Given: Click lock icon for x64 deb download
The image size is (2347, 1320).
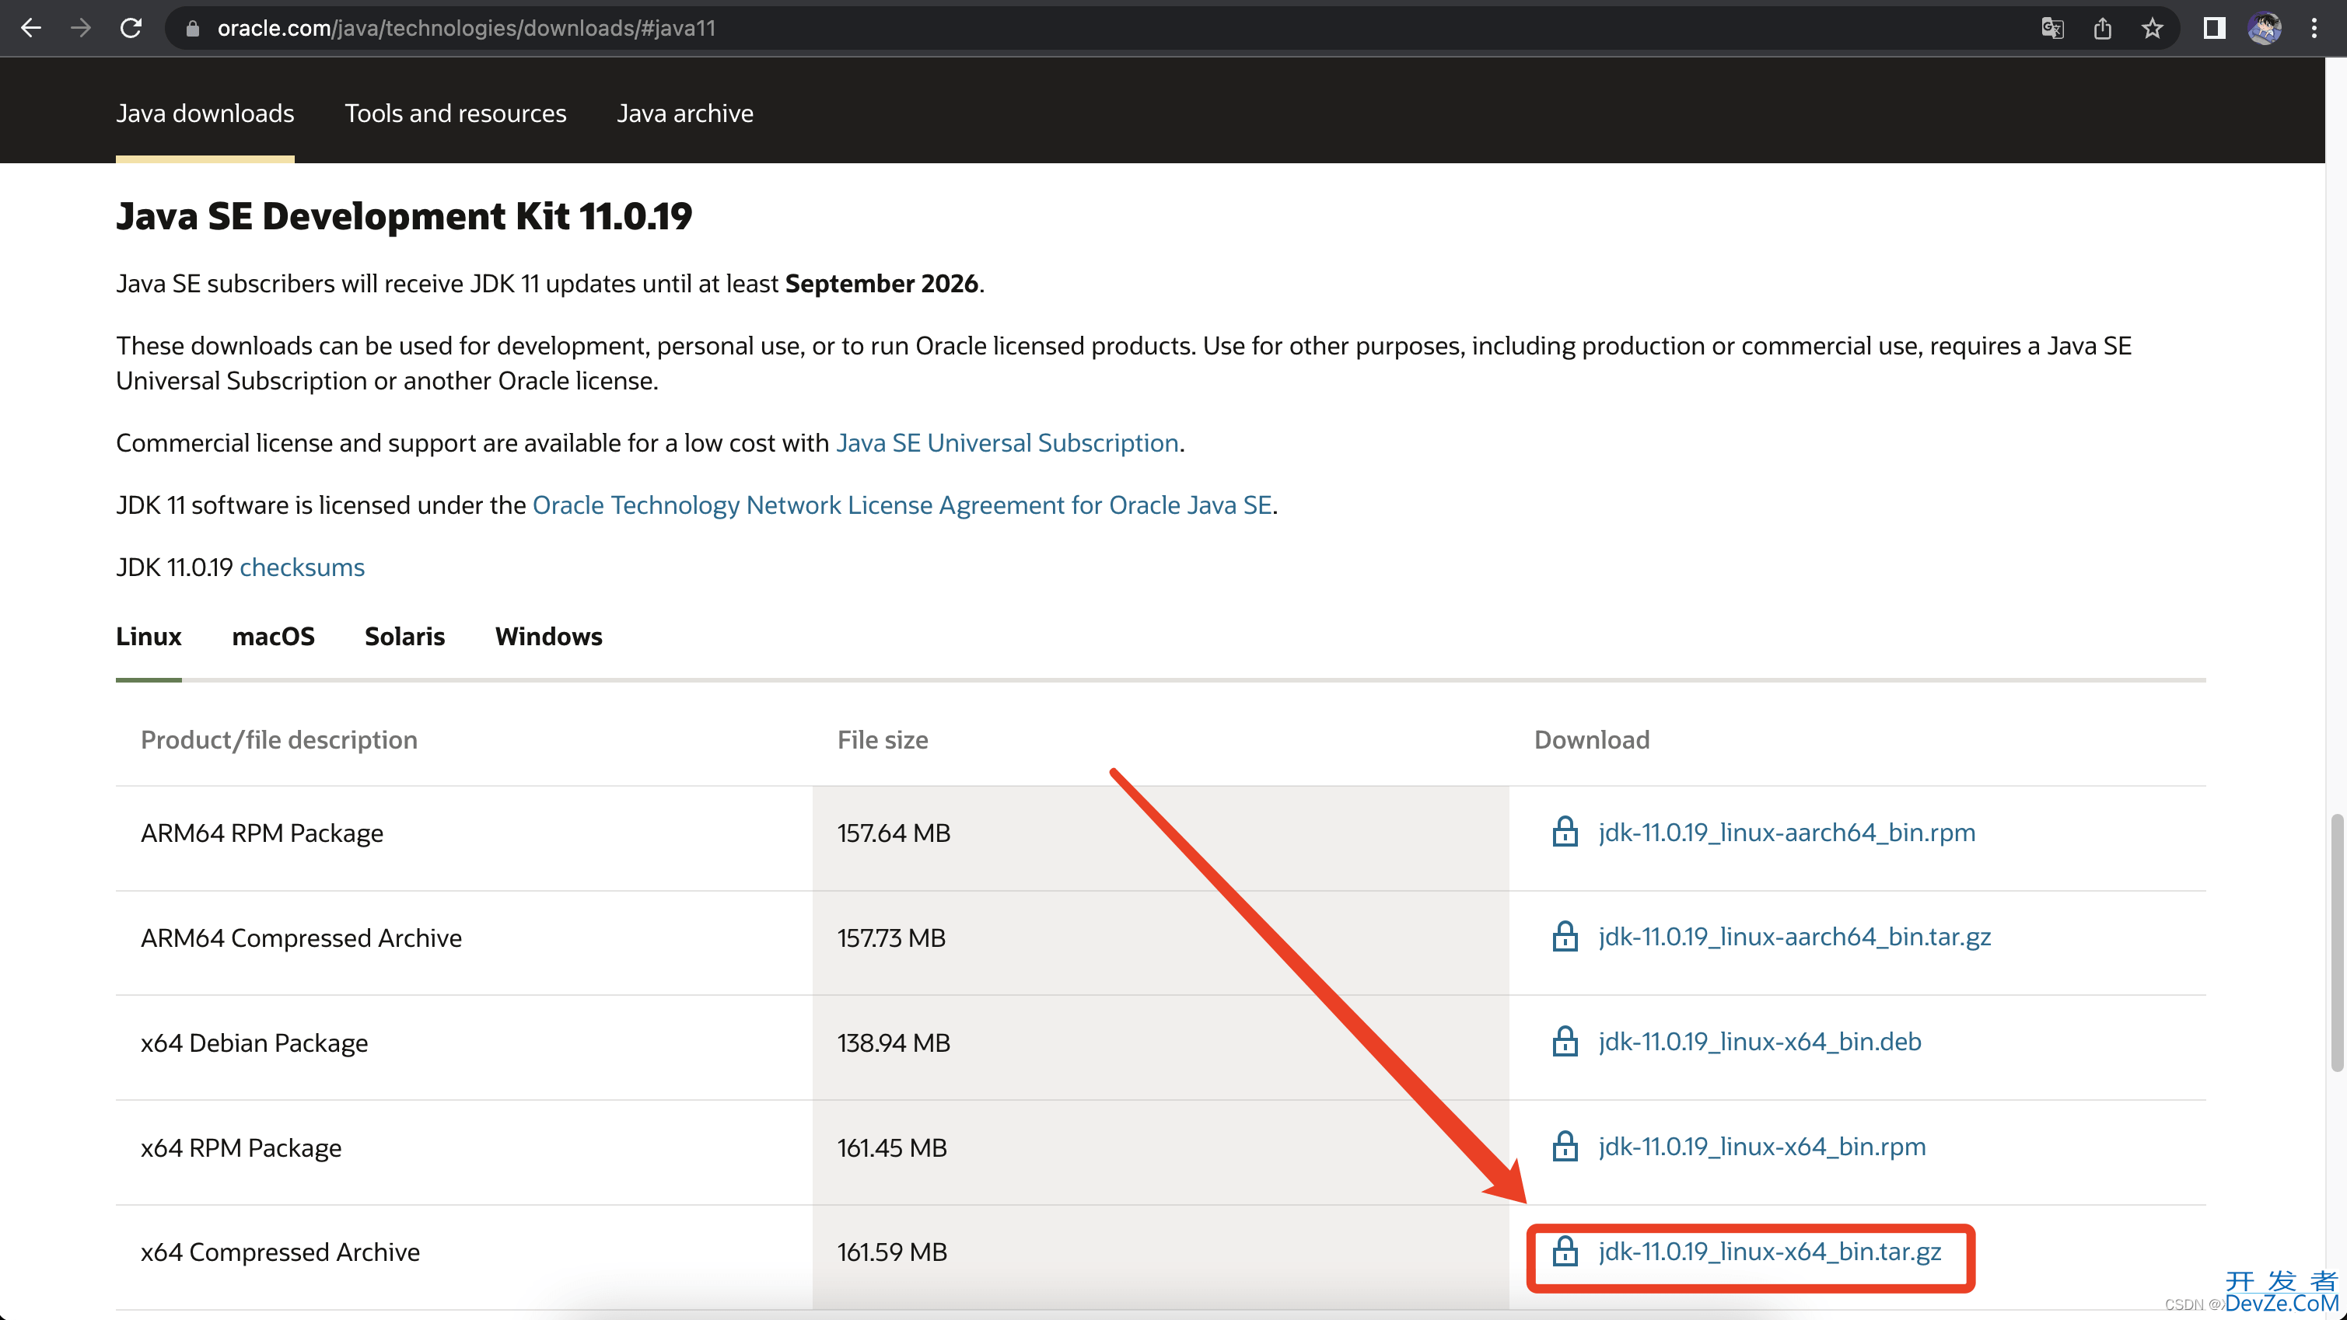Looking at the screenshot, I should (1565, 1041).
